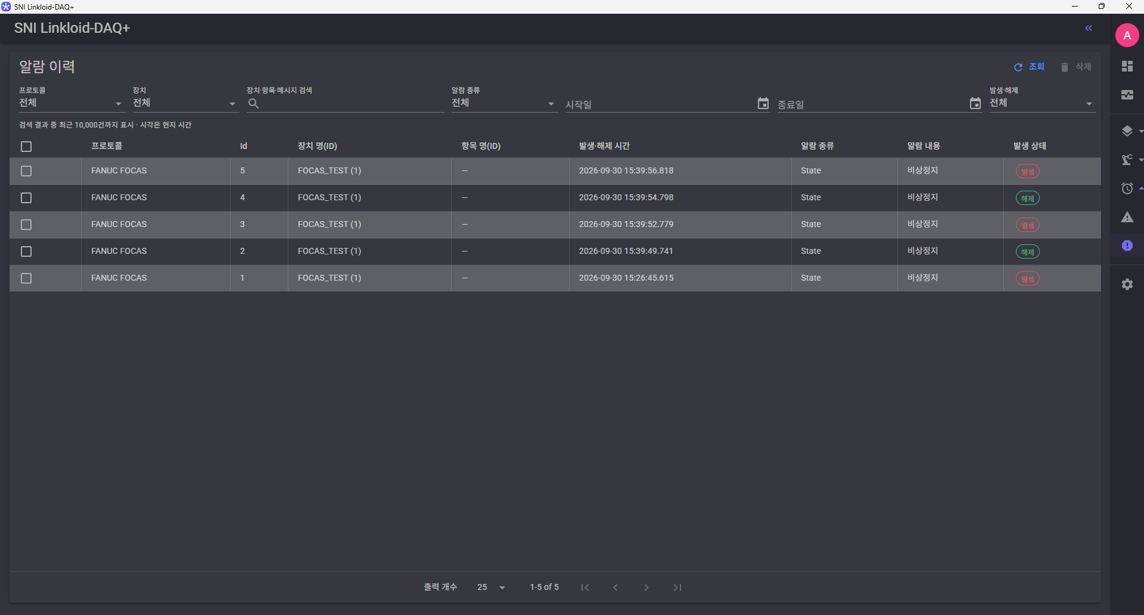Open the dashboard grid icon in sidebar
The width and height of the screenshot is (1144, 615).
point(1127,66)
